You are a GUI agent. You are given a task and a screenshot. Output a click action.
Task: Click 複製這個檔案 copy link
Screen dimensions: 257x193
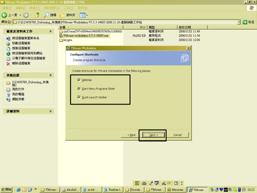[x=21, y=48]
